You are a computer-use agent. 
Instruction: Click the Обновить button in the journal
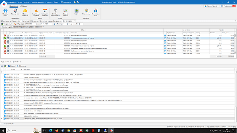point(21,66)
